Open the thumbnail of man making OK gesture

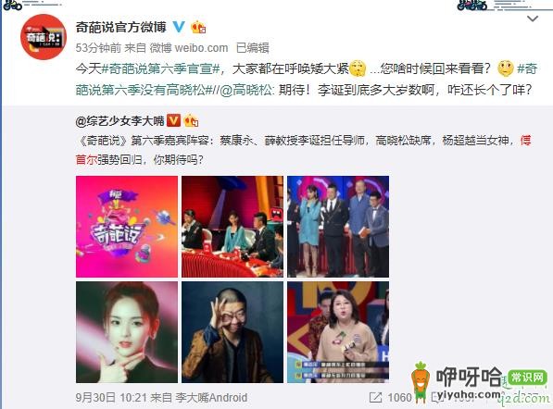pyautogui.click(x=233, y=332)
